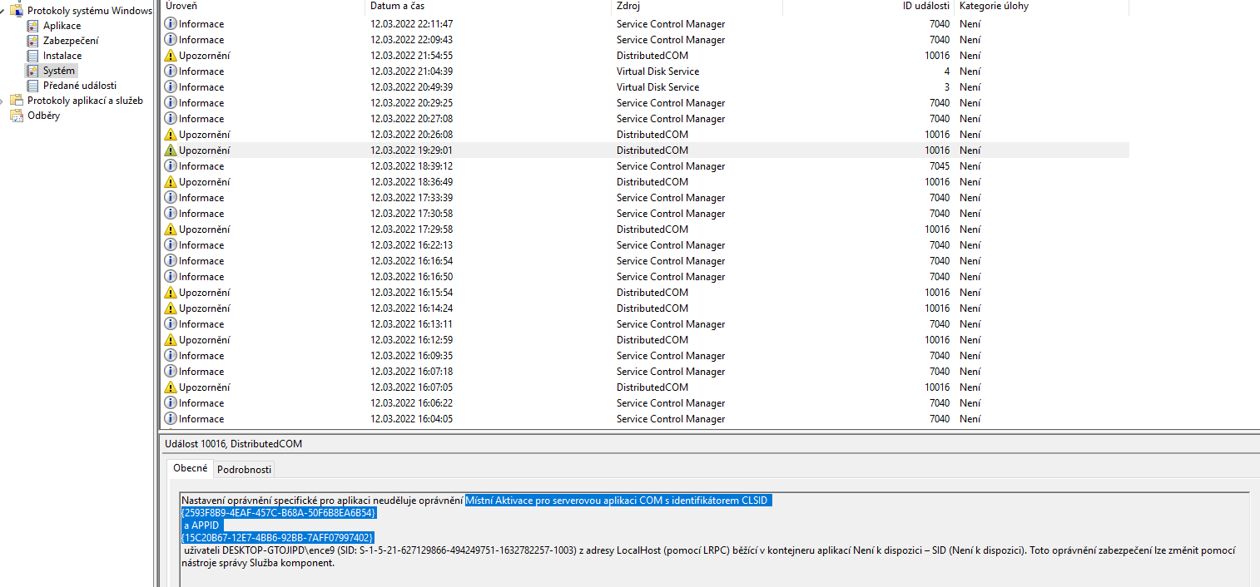The width and height of the screenshot is (1260, 587).
Task: Click the info icon of the 22:09:43 event
Action: 171,40
